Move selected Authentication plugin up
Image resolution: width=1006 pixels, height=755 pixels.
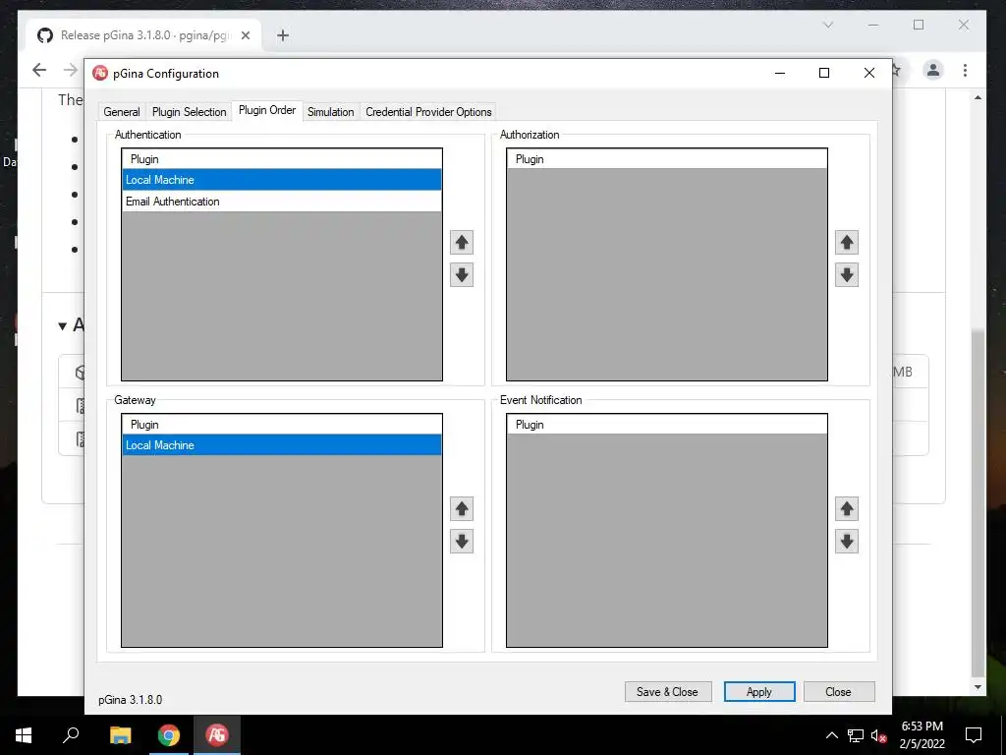[x=462, y=243]
